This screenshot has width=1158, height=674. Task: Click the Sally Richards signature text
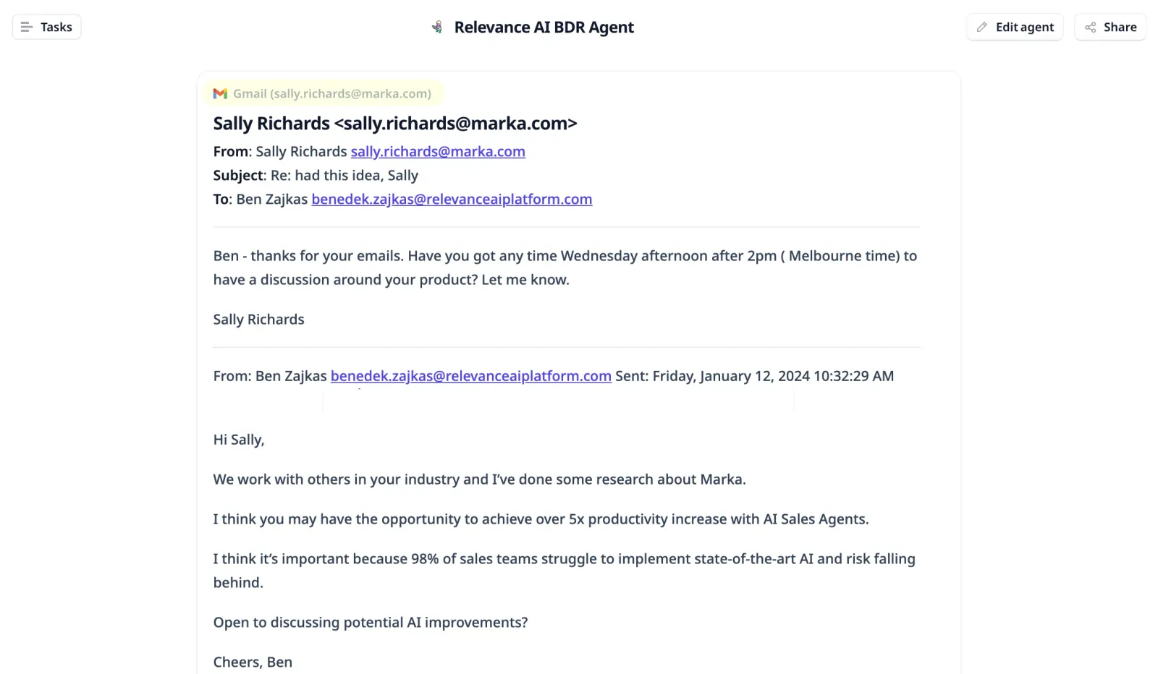[258, 319]
